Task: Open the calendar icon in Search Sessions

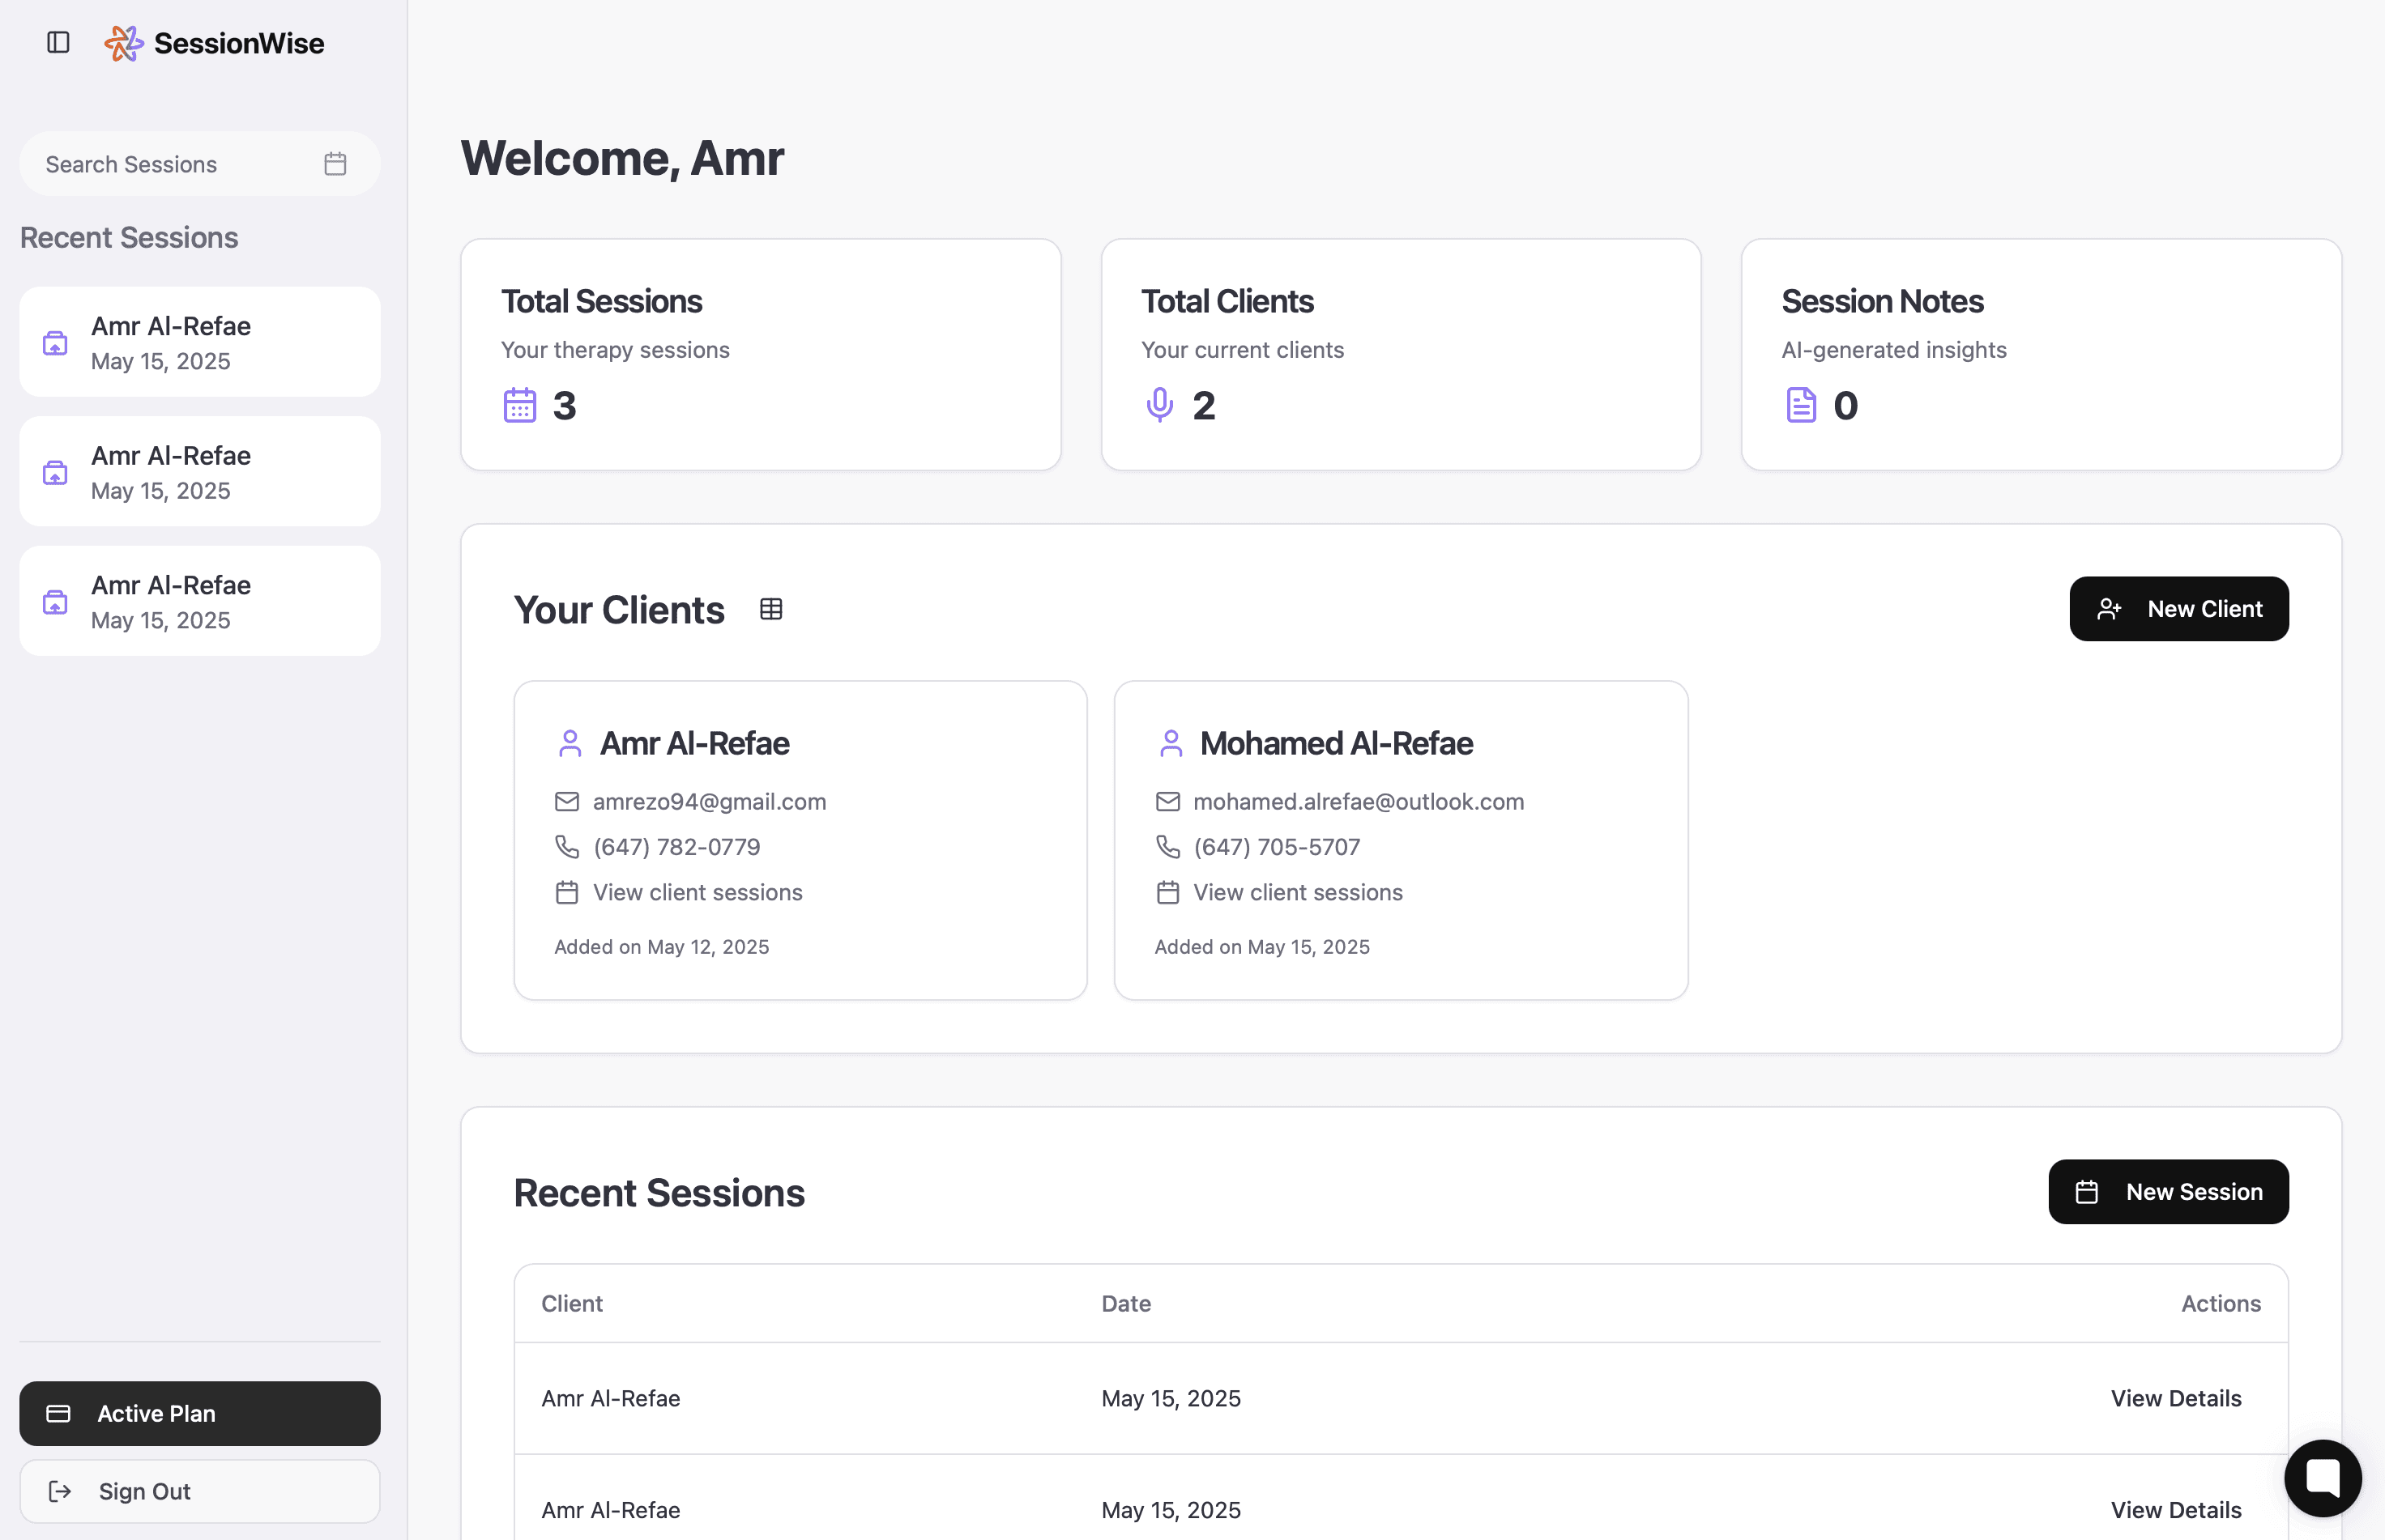Action: tap(335, 164)
